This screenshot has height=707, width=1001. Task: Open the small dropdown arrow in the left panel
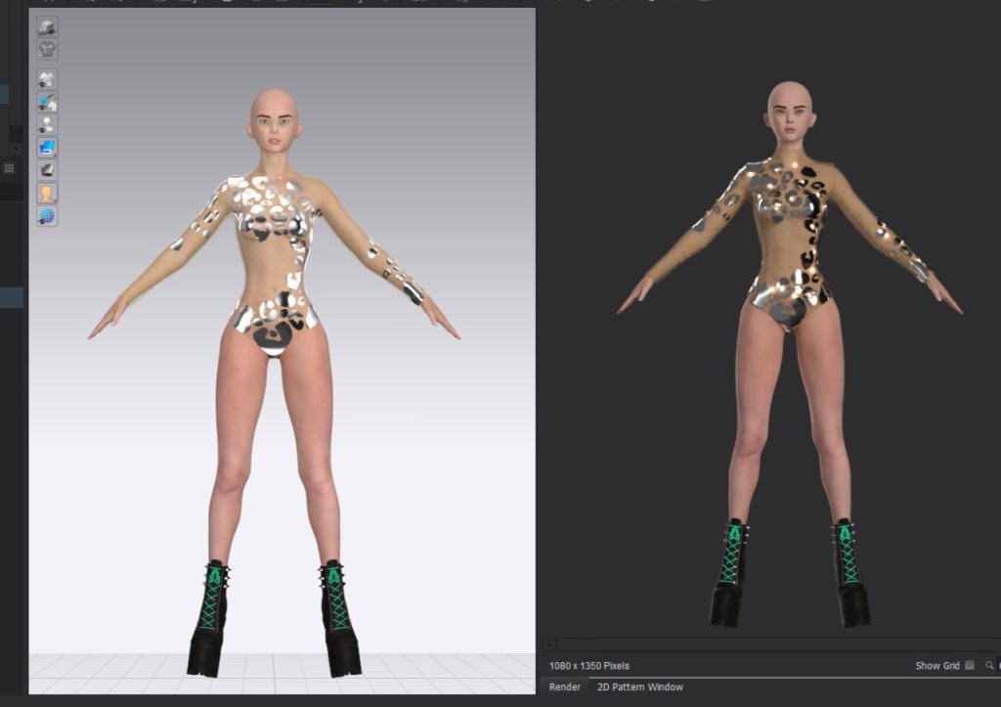click(16, 149)
